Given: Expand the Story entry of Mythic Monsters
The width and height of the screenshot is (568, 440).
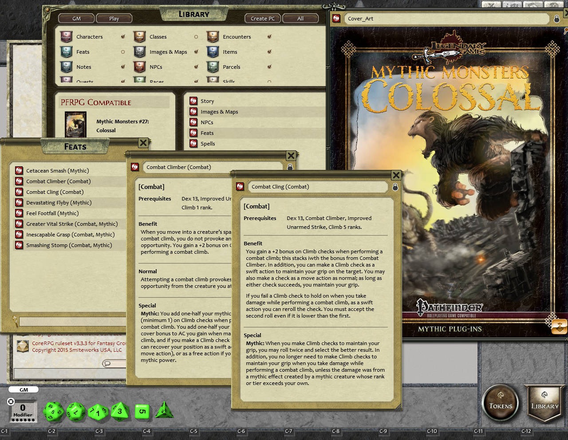Looking at the screenshot, I should pos(207,101).
